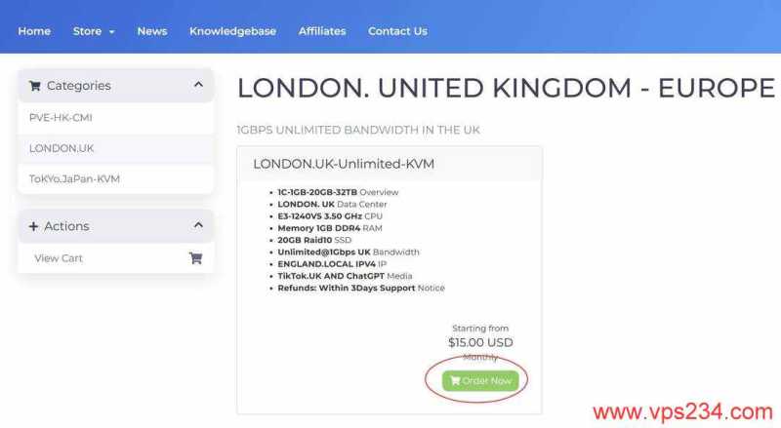Open the News menu item
Viewport: 781px width, 428px height.
[152, 31]
